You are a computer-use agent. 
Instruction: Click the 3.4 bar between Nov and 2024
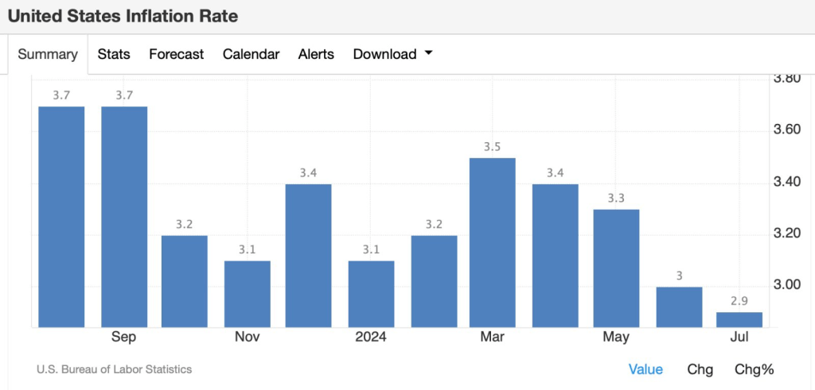[x=309, y=255]
